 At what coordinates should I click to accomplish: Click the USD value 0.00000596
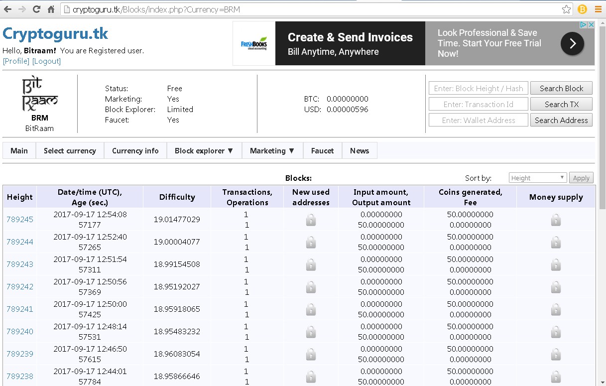tap(348, 109)
